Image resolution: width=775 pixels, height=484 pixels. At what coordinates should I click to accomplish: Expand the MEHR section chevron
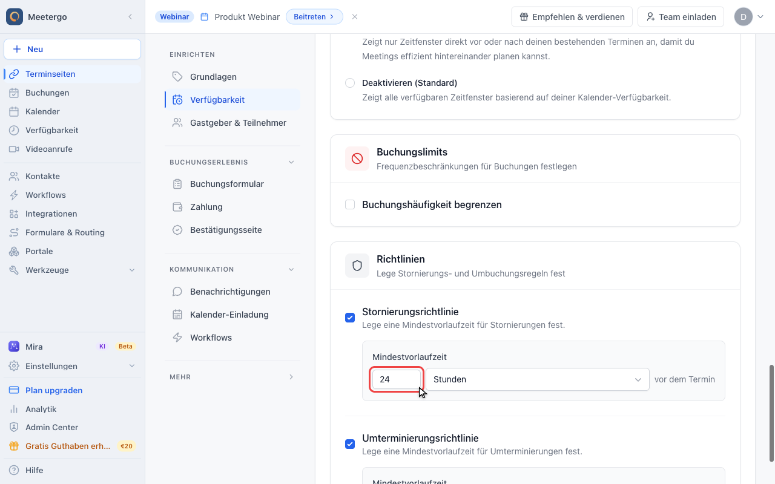291,377
